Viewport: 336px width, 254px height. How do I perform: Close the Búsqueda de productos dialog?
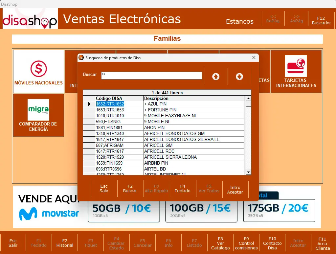click(254, 58)
